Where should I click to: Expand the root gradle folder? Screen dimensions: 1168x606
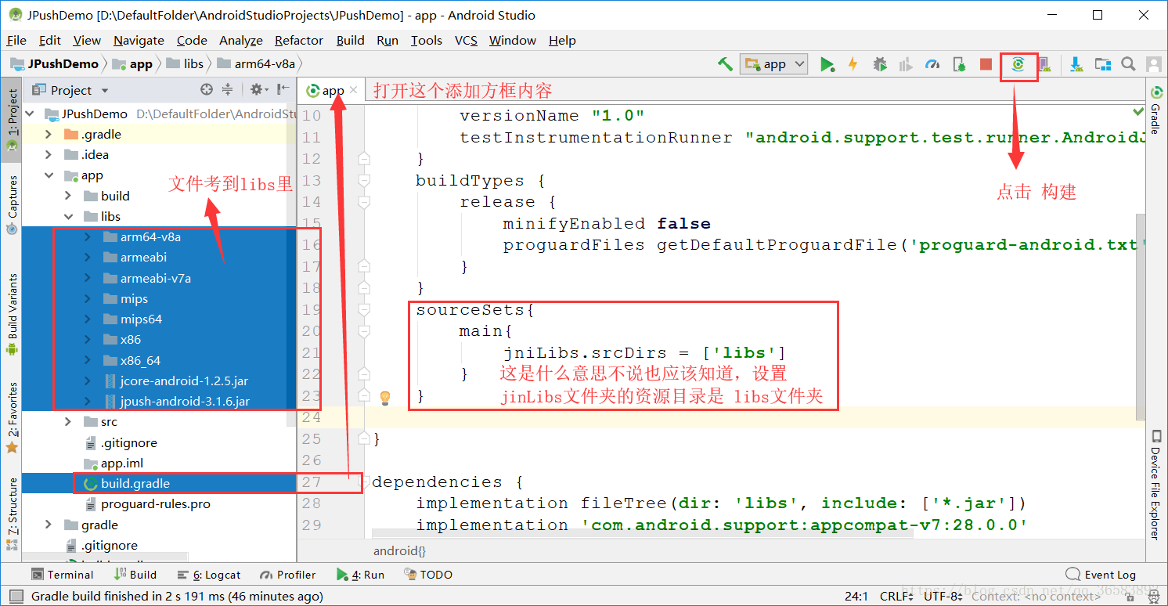[x=49, y=525]
